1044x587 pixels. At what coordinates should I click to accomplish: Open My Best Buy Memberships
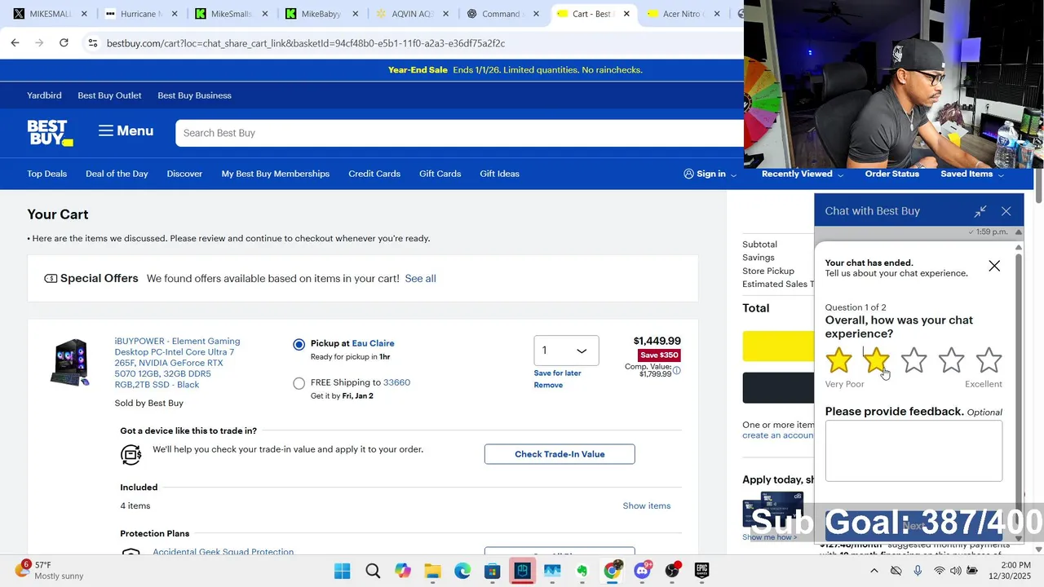coord(276,174)
